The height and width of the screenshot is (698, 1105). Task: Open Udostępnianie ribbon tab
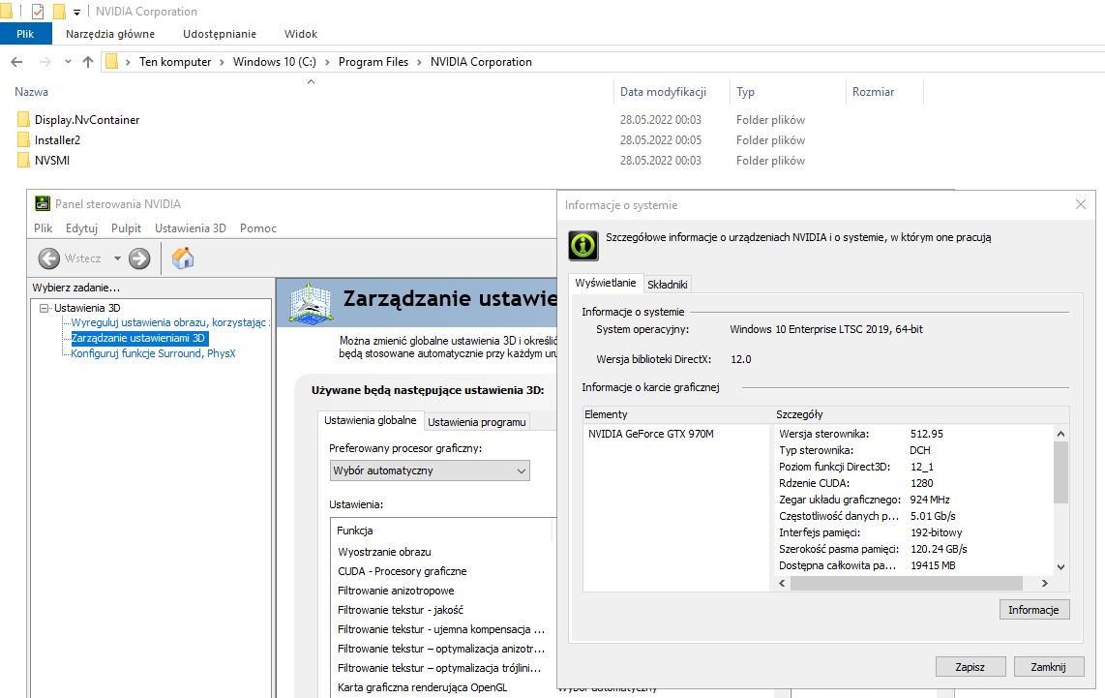coord(220,34)
